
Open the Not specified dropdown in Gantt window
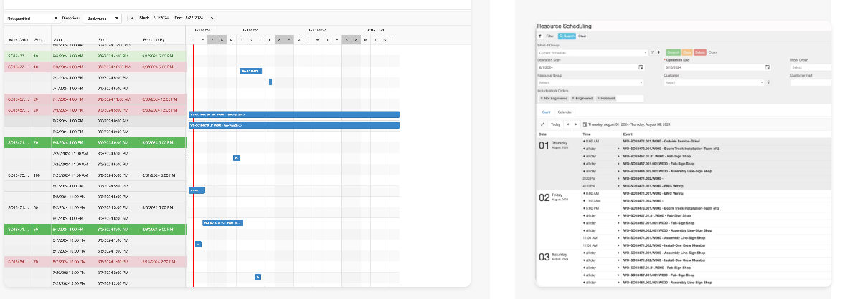(x=32, y=19)
